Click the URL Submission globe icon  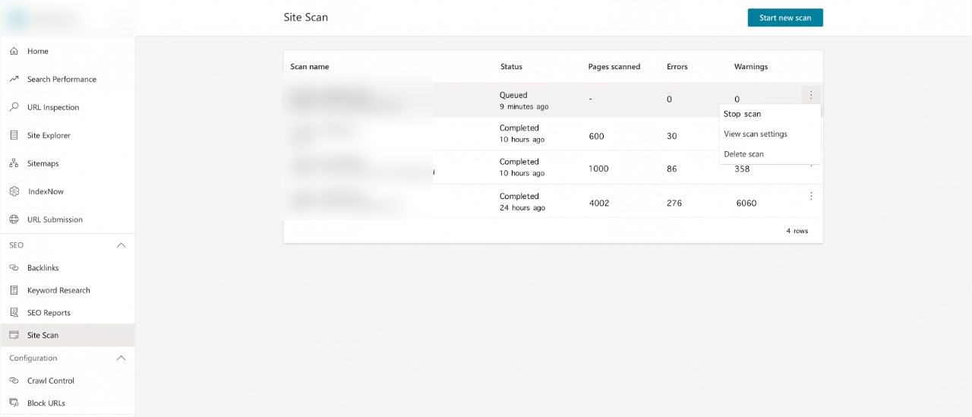(x=14, y=220)
